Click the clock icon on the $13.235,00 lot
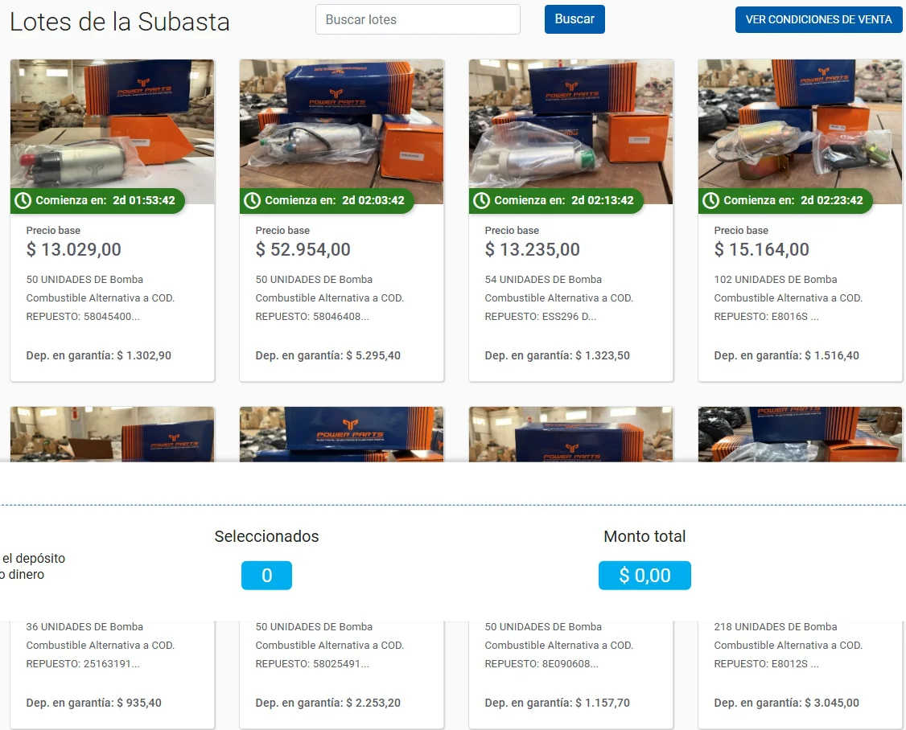Screen dimensions: 906x730 point(482,200)
